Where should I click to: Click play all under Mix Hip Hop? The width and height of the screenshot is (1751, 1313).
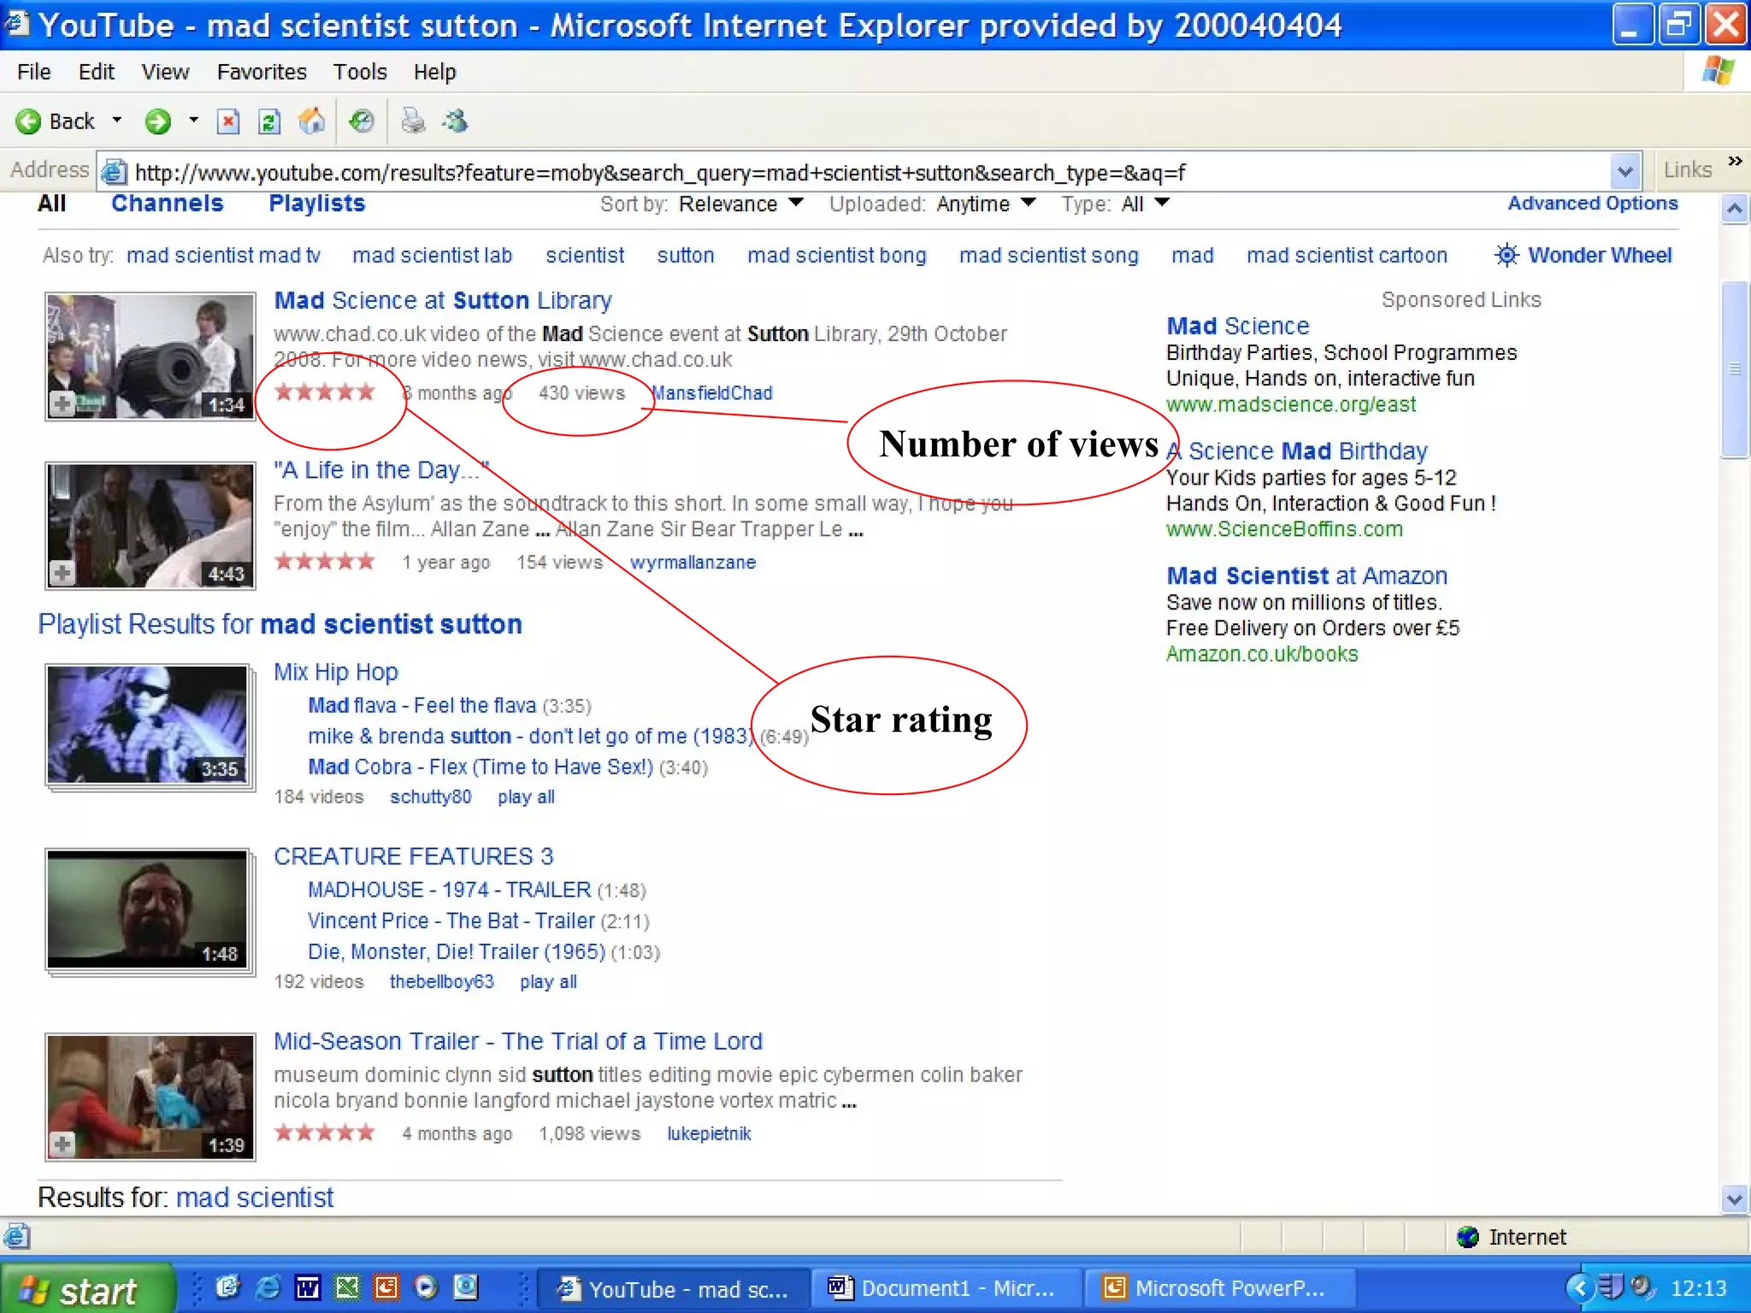pos(526,797)
